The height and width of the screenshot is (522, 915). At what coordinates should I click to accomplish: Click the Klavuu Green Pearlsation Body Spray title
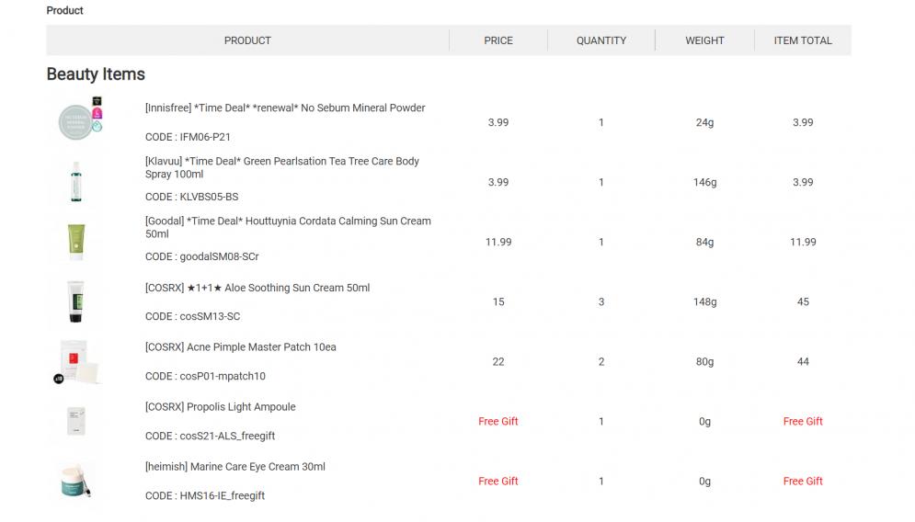(x=281, y=167)
